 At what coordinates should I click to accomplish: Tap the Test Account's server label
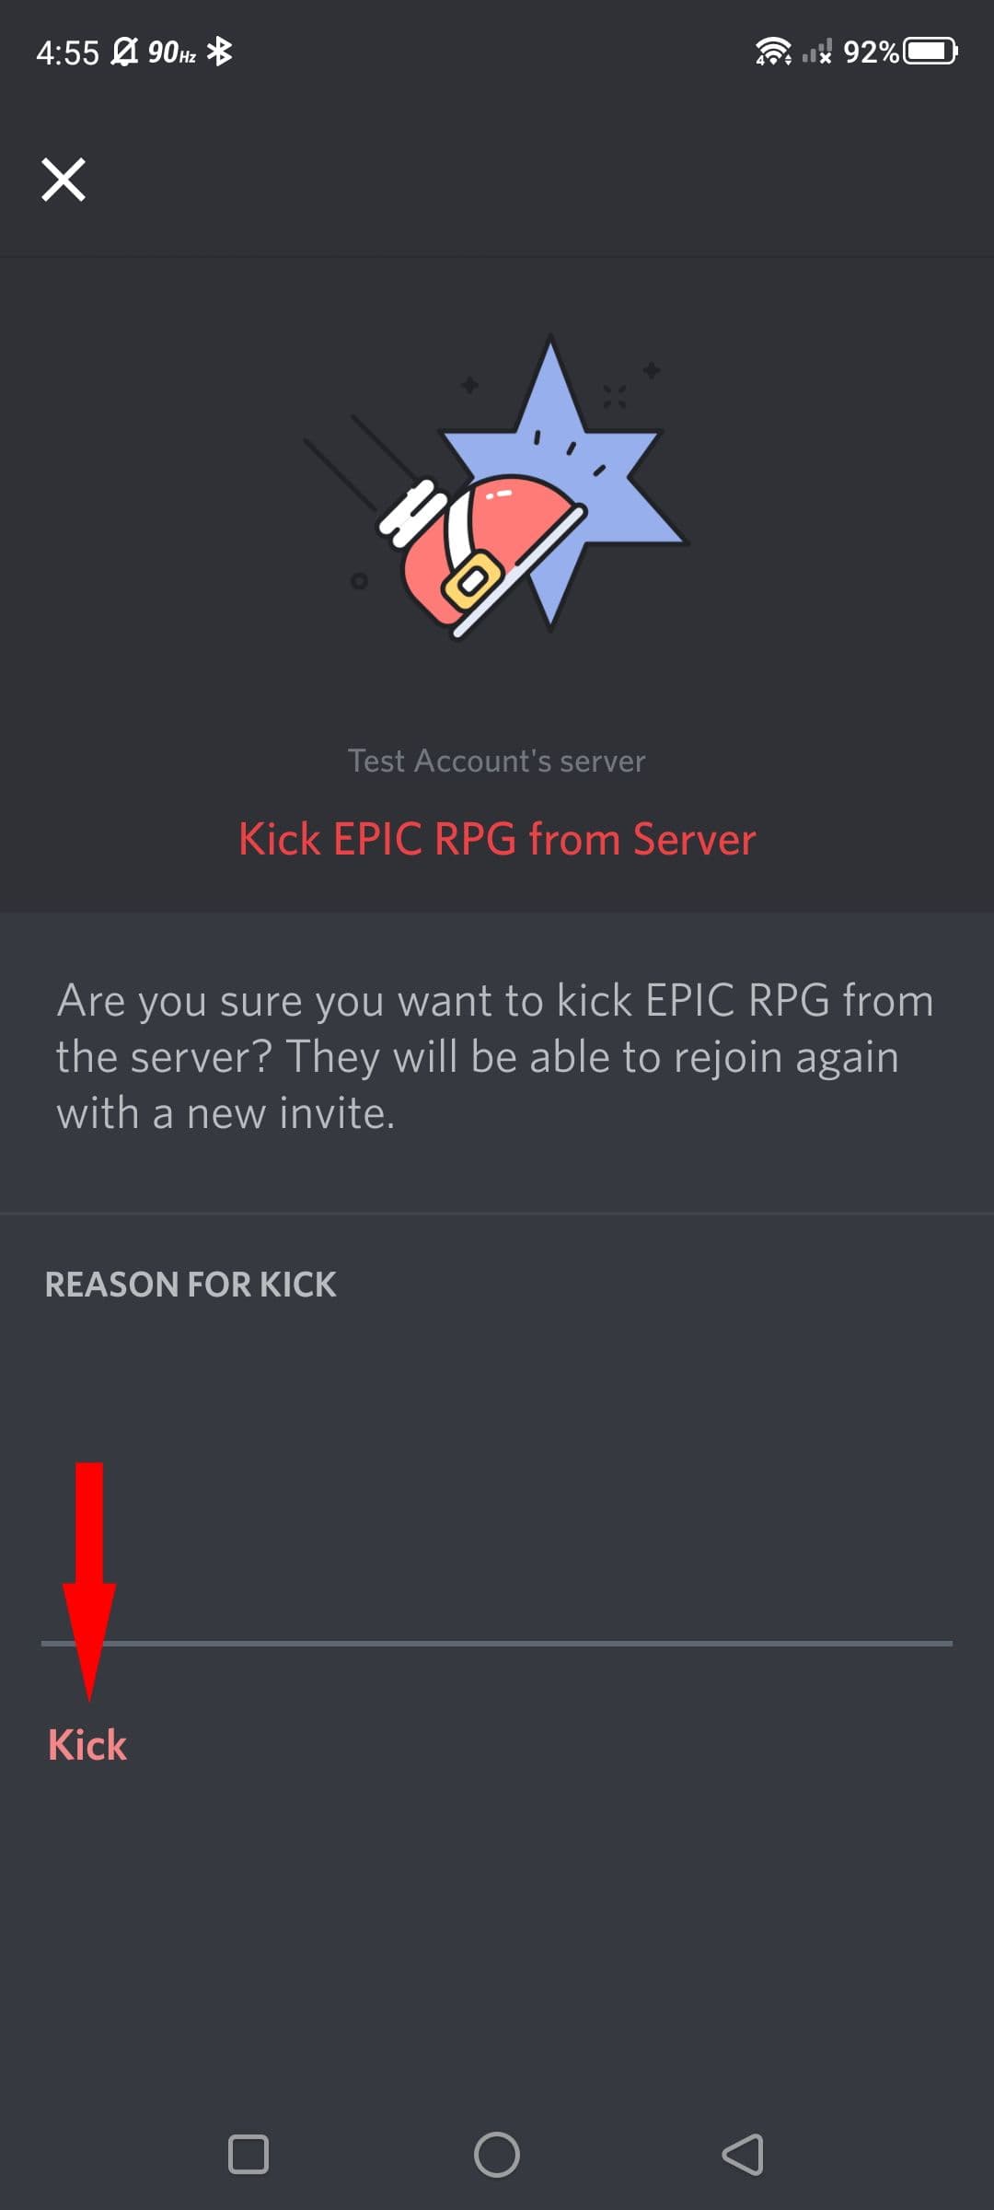click(497, 761)
